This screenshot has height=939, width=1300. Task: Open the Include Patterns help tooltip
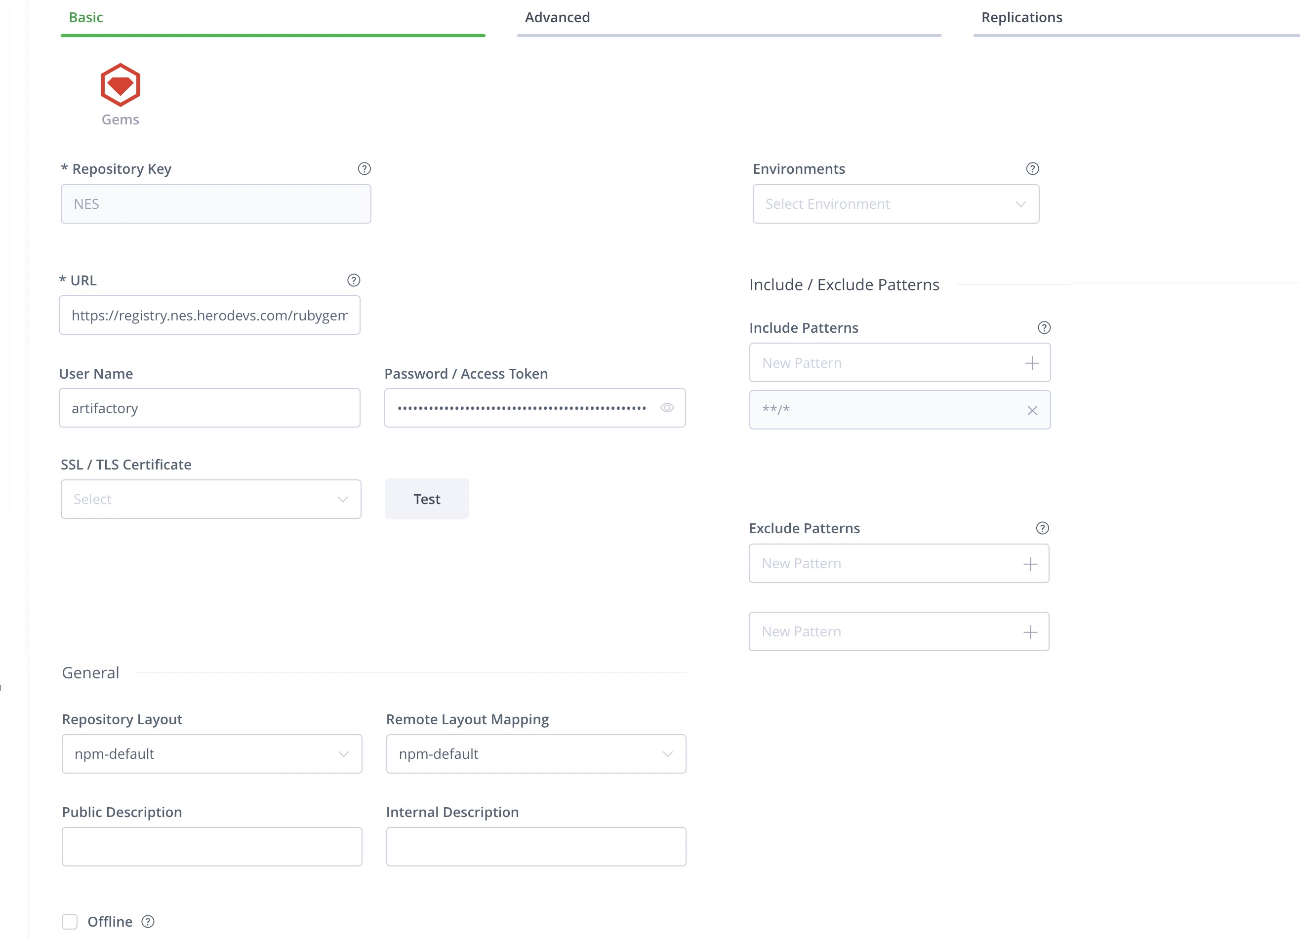[1044, 327]
